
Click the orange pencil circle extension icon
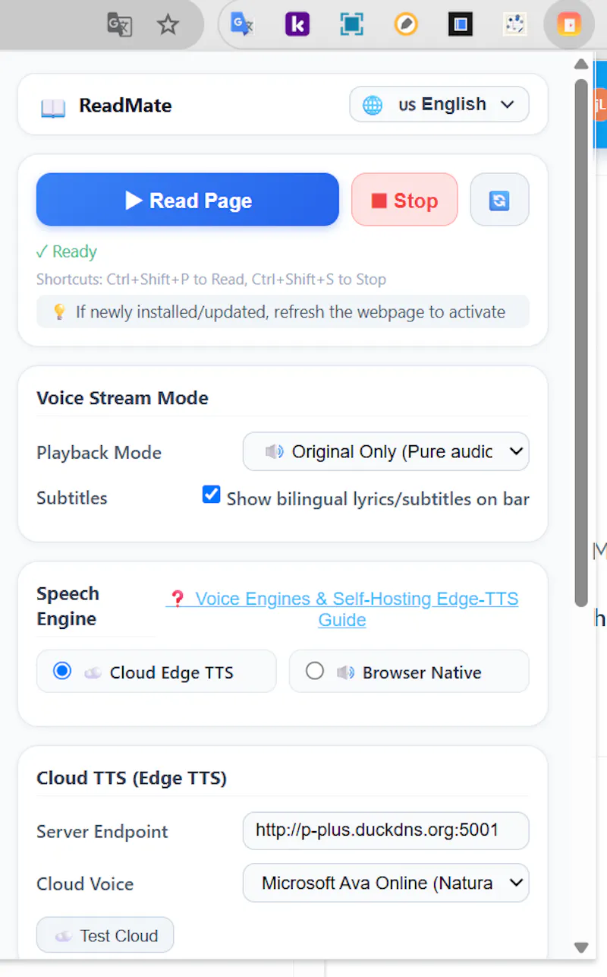point(406,24)
